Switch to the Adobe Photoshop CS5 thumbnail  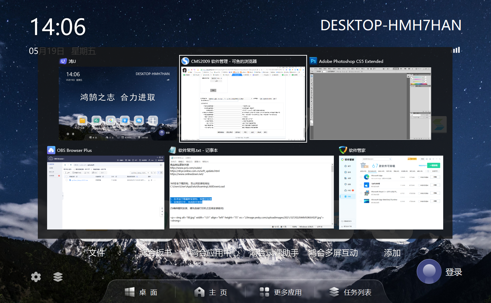(x=370, y=103)
